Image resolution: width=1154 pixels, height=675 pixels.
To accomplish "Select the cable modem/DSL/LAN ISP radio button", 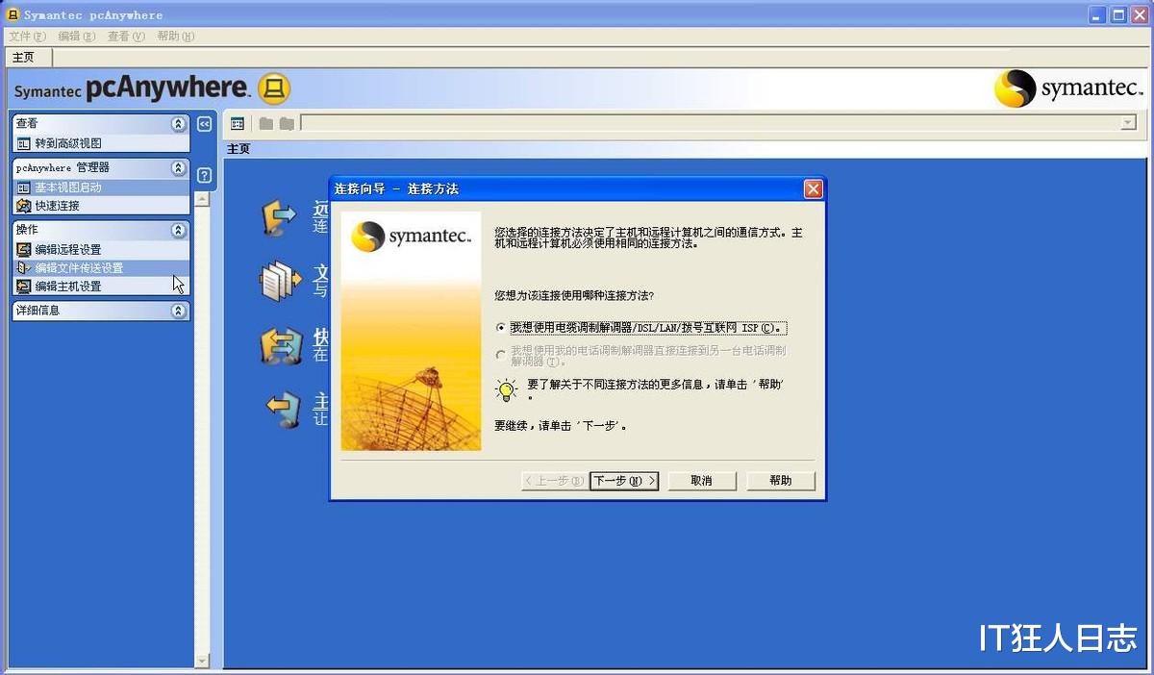I will click(x=502, y=327).
